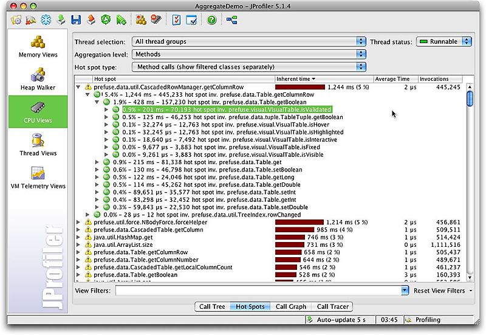Save snapshot using blue floppy icon

(x=76, y=20)
